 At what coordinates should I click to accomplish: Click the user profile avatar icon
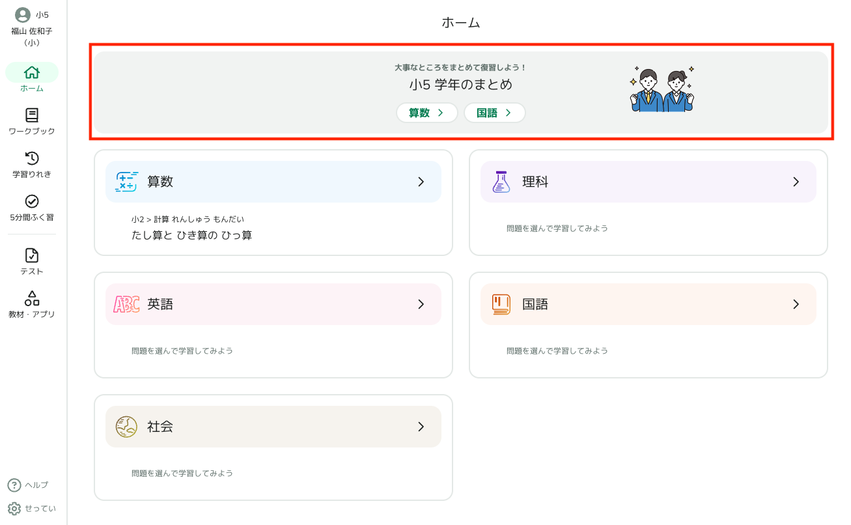tap(23, 15)
